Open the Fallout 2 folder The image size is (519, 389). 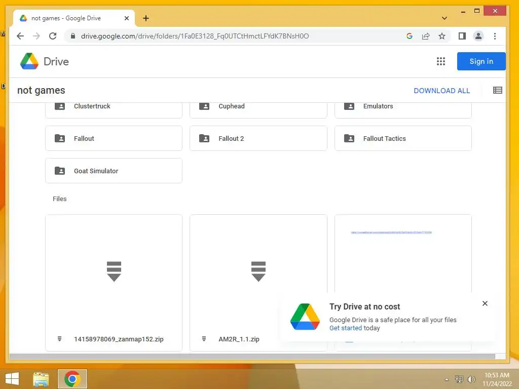(258, 138)
